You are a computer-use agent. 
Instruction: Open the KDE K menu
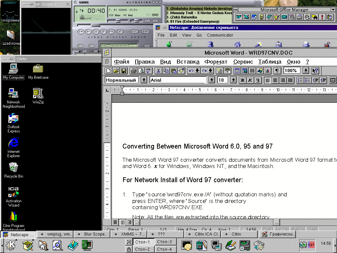tap(11, 245)
